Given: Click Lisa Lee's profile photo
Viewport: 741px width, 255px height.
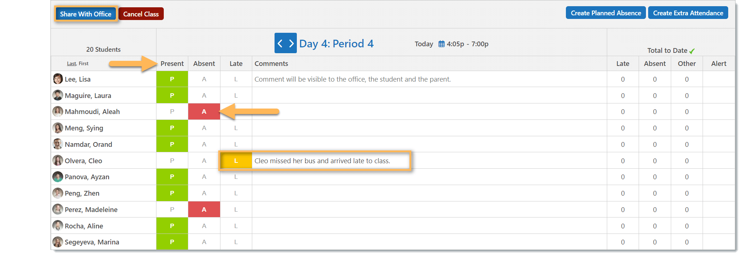Looking at the screenshot, I should coord(58,79).
